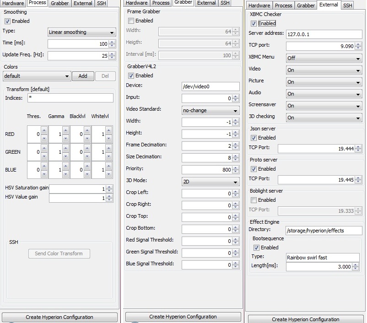This screenshot has height=323, width=367.
Task: Open the Video Standard dropdown
Action: [210, 111]
